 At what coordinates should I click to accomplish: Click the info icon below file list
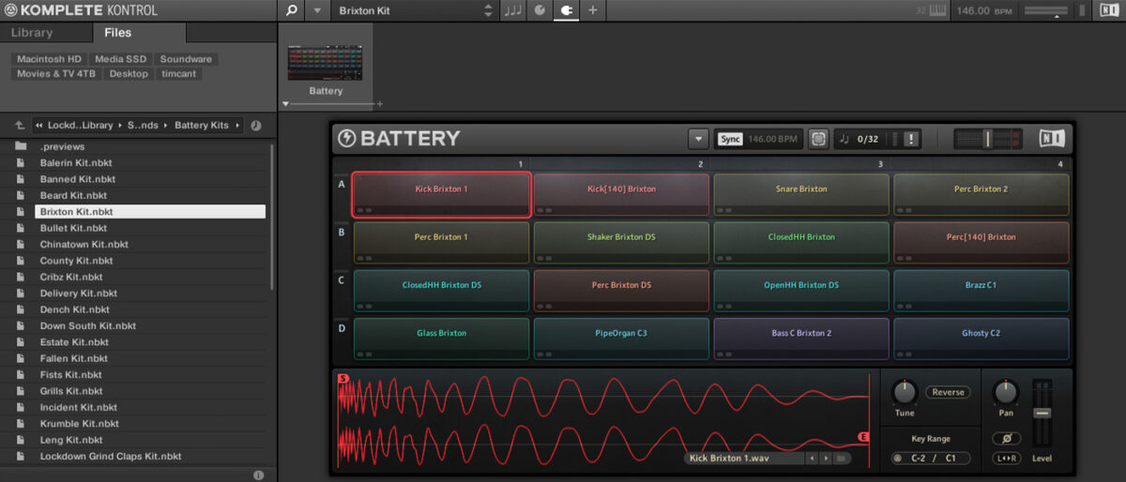(x=258, y=475)
